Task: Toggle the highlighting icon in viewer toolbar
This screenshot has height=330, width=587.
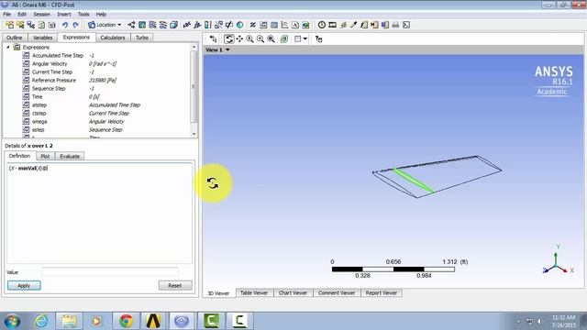Action: click(x=284, y=38)
